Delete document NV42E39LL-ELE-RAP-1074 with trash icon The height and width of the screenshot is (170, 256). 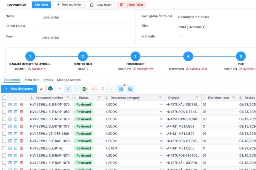coord(21,156)
